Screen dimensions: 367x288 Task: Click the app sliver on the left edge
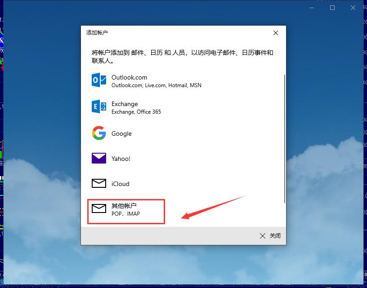(x=2, y=135)
